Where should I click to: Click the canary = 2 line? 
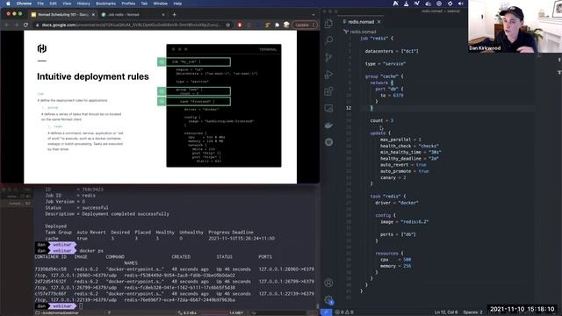(393, 177)
